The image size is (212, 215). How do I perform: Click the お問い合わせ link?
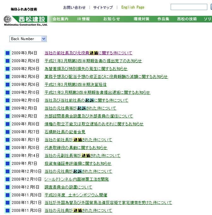pyautogui.click(x=74, y=7)
